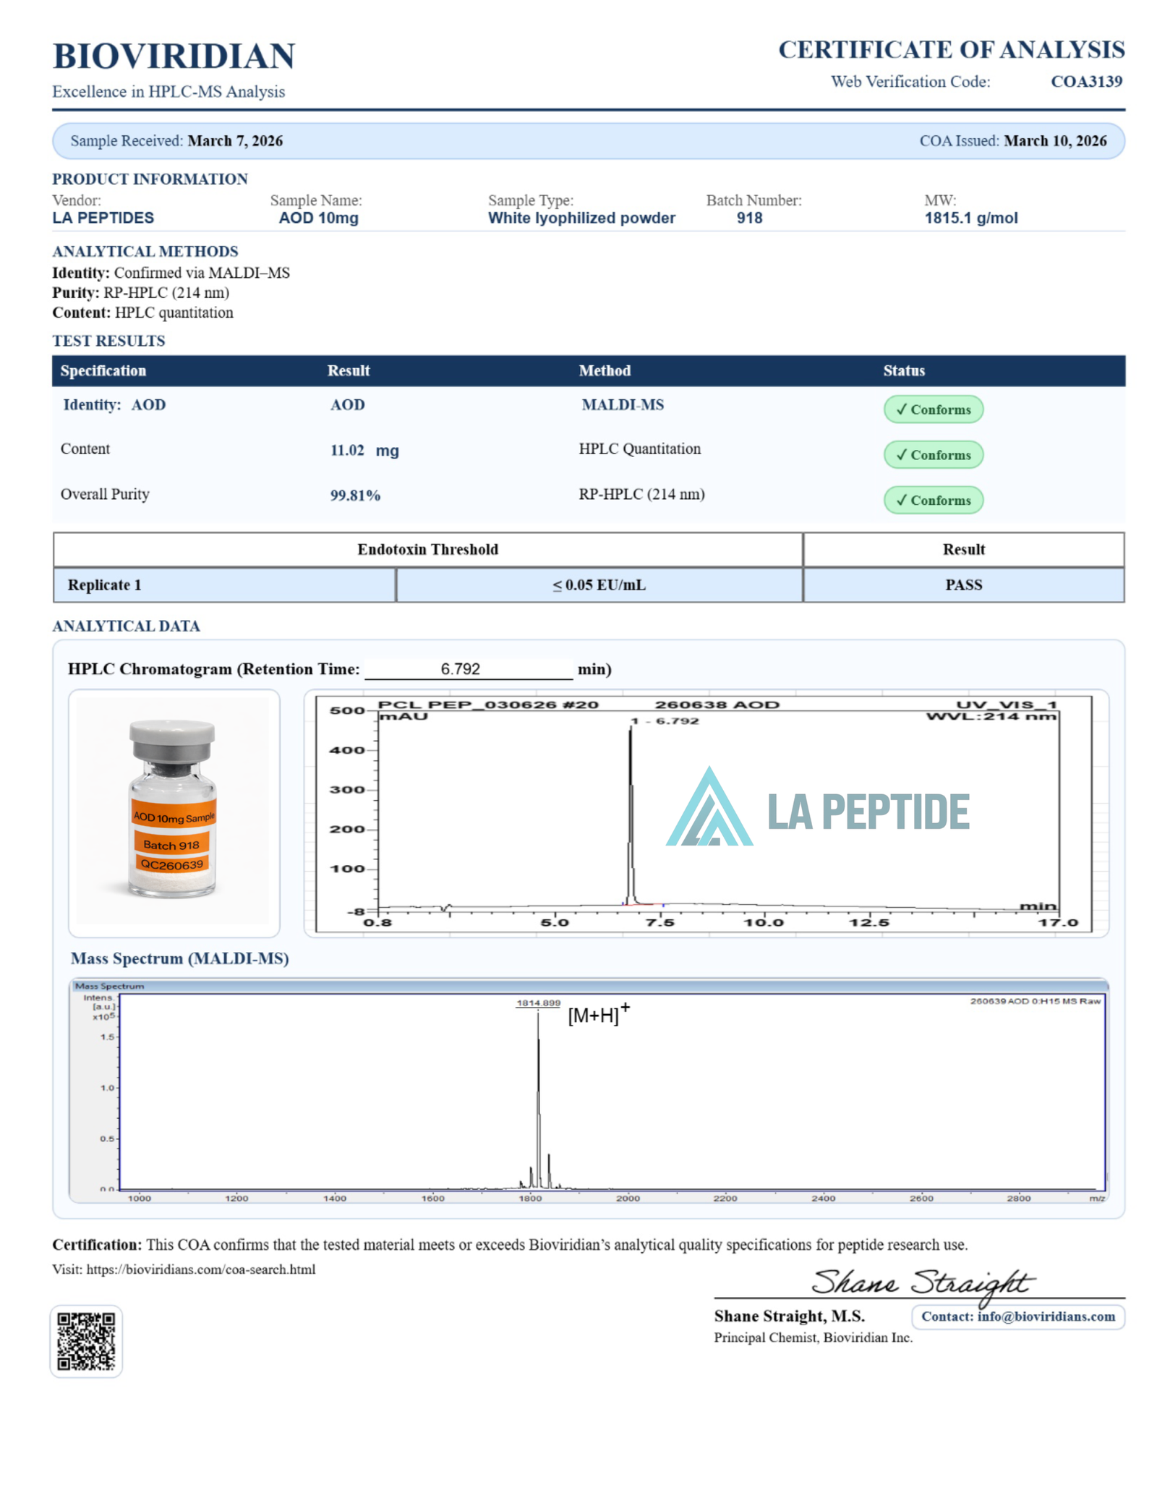Click the Content Conforms checkmark badge
Viewport: 1157px width, 1498px height.
[933, 455]
